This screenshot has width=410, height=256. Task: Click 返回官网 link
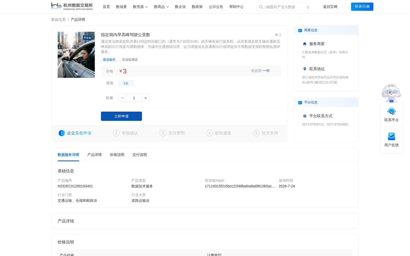[330, 7]
